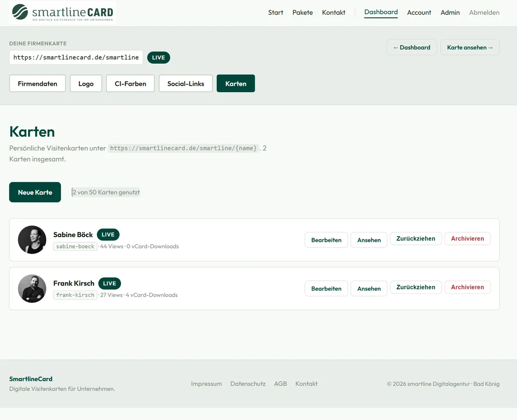Click Zurückziehen for Sabine Böck
The width and height of the screenshot is (517, 420).
tap(416, 238)
